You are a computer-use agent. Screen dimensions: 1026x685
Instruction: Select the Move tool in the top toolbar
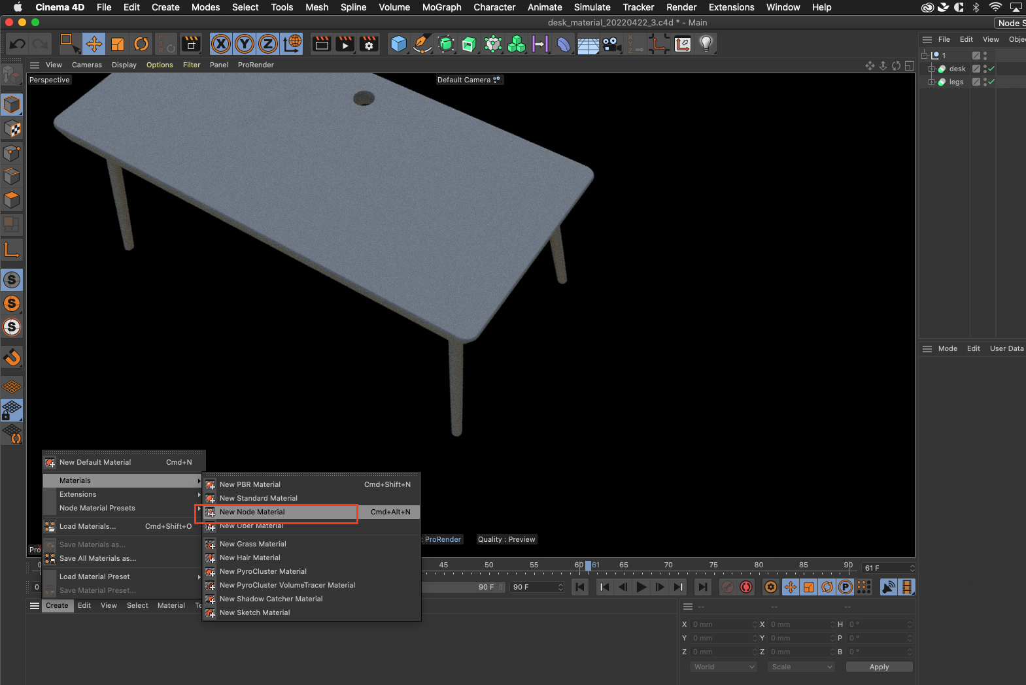coord(94,44)
